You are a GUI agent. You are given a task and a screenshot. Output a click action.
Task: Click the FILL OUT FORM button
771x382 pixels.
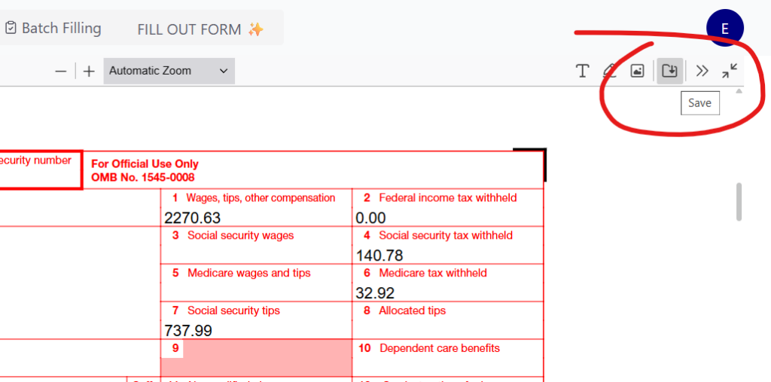click(x=200, y=29)
